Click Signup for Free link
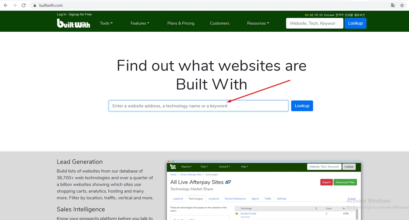409x220 pixels. pyautogui.click(x=80, y=14)
